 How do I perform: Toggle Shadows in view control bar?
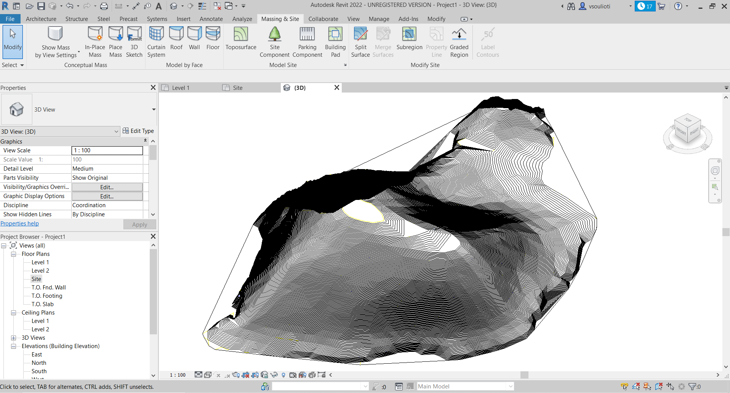click(x=227, y=375)
